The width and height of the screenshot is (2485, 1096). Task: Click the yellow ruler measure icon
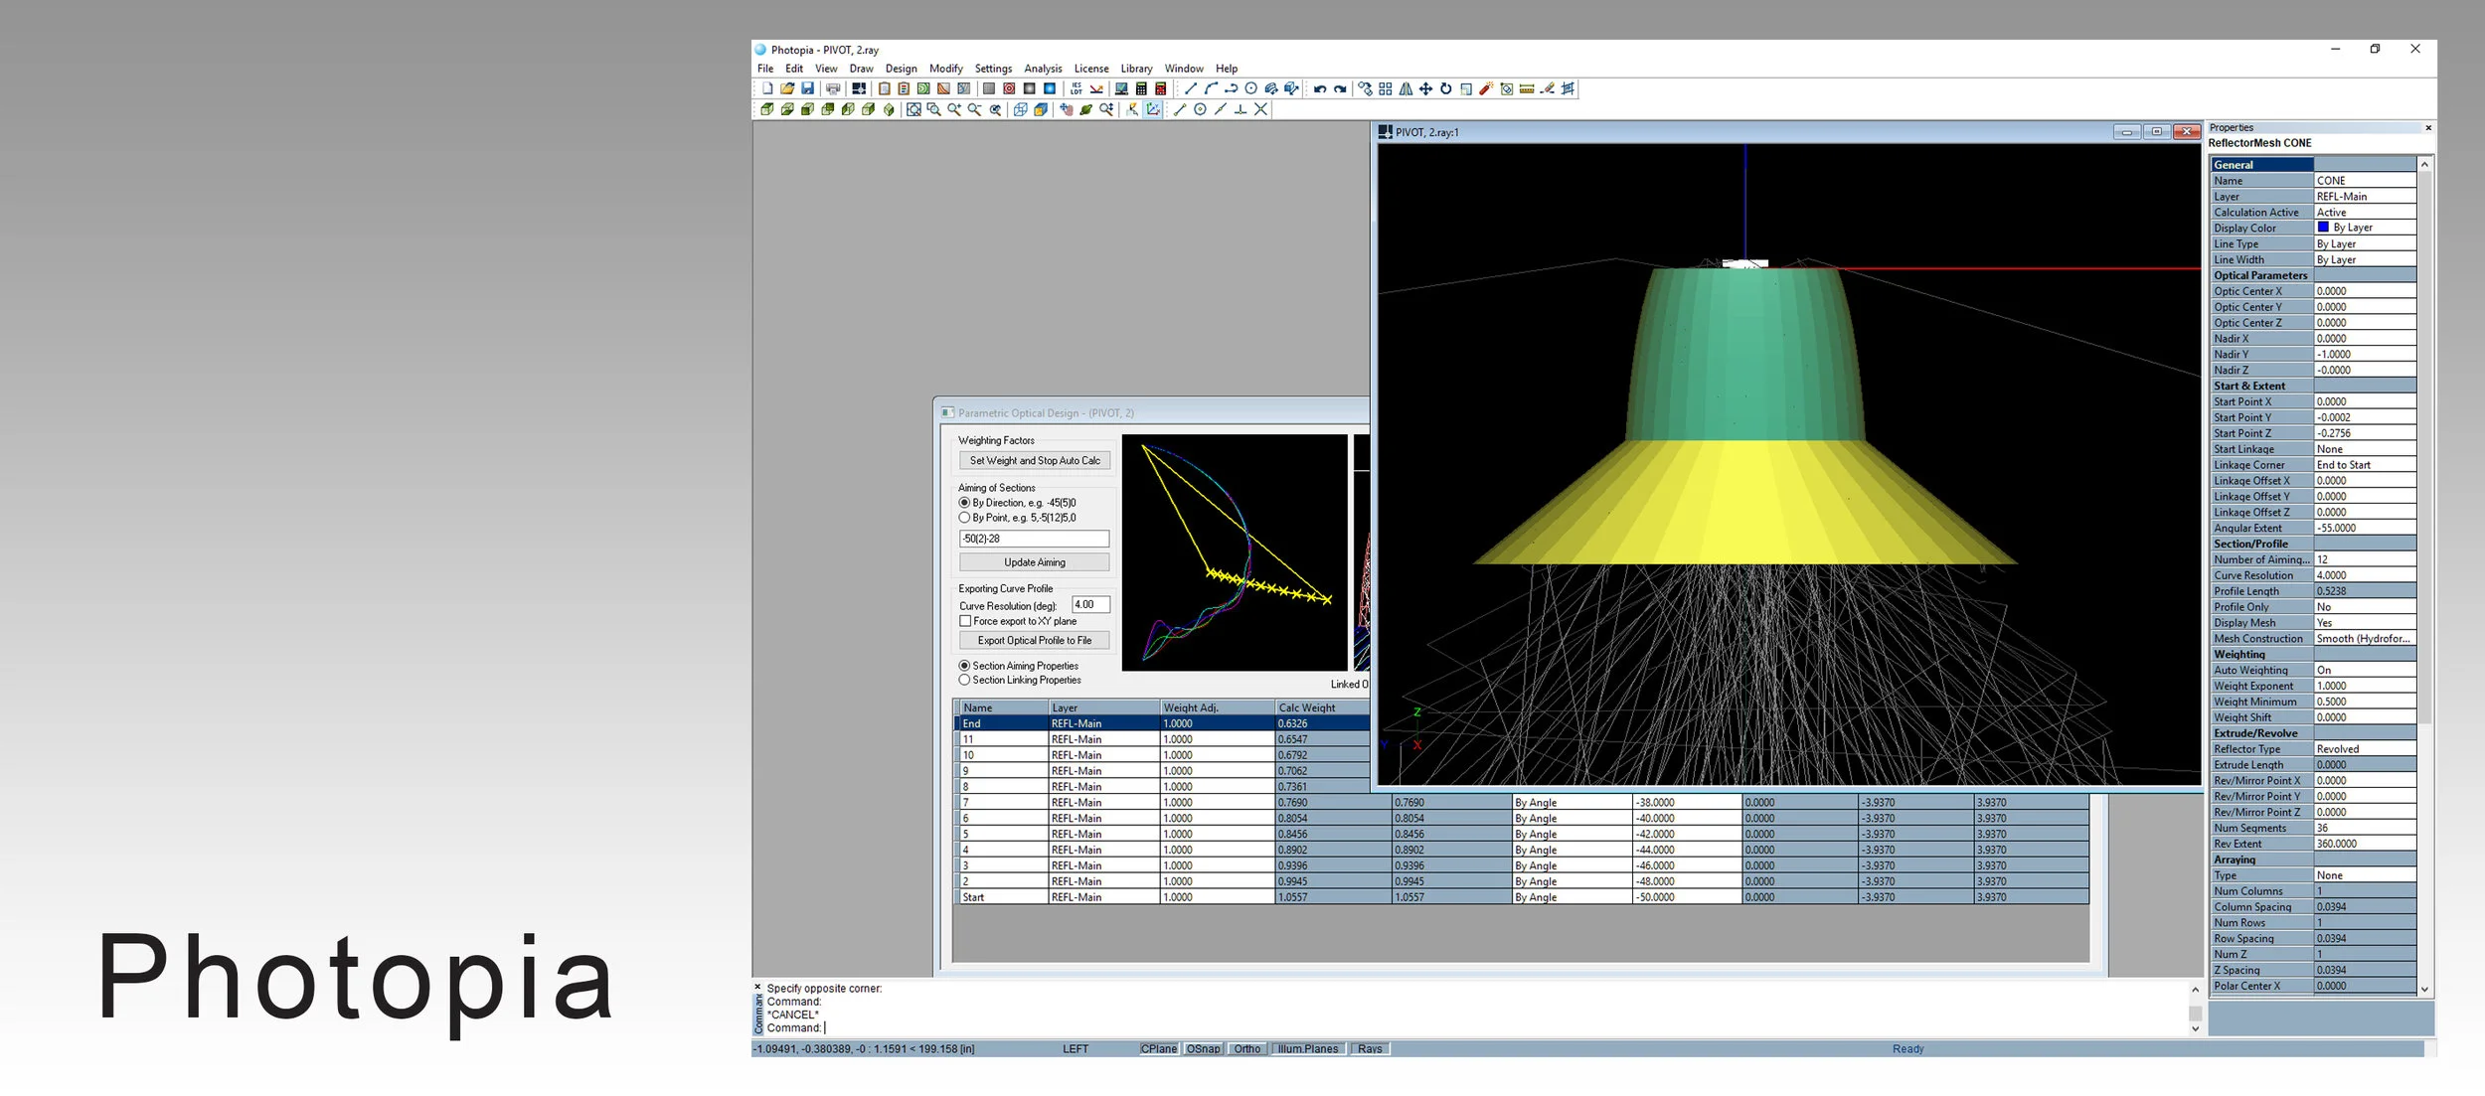pos(1527,88)
